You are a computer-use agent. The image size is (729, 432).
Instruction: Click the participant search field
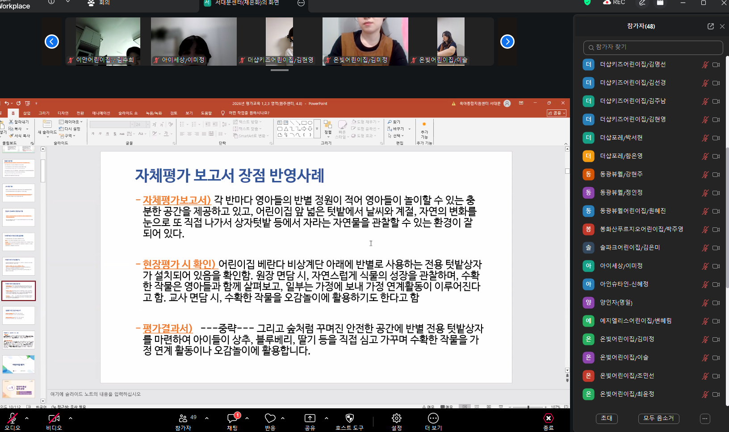pyautogui.click(x=653, y=47)
